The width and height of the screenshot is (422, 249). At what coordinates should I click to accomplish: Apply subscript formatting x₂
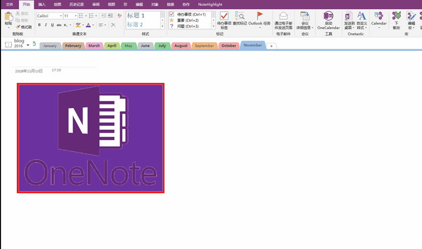coord(65,25)
